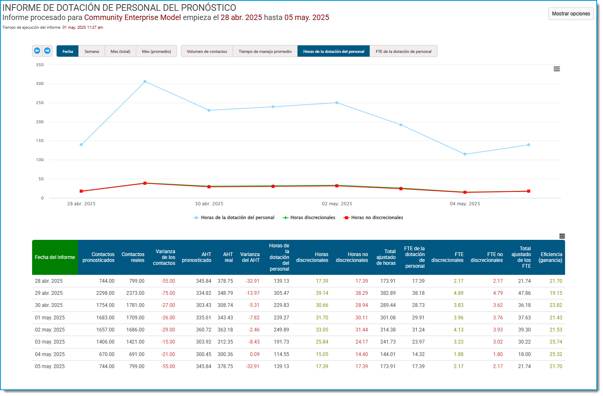Select the 28 abr. 2025 table row date
This screenshot has width=603, height=396.
(x=49, y=281)
